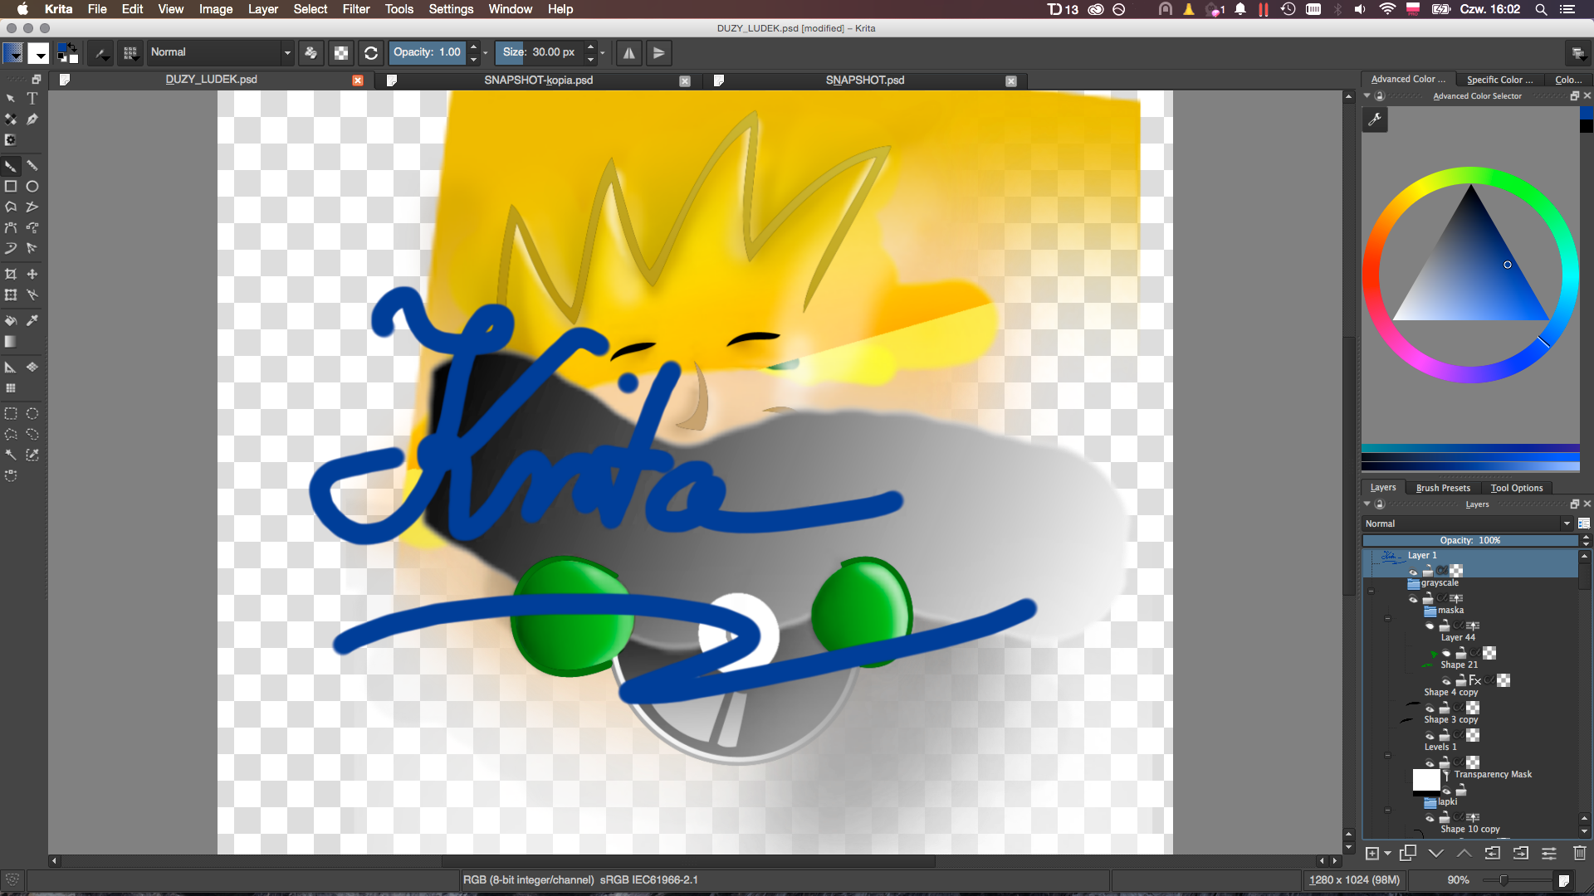Select the Crop tool
Viewport: 1594px width, 896px height.
(x=11, y=275)
